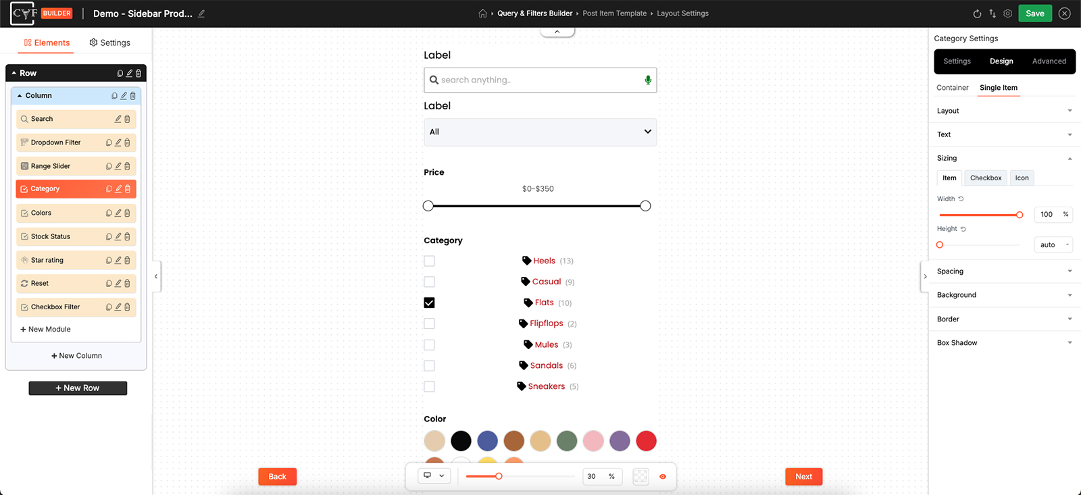1081x495 pixels.
Task: Expand the Layout section
Action: tap(1004, 111)
